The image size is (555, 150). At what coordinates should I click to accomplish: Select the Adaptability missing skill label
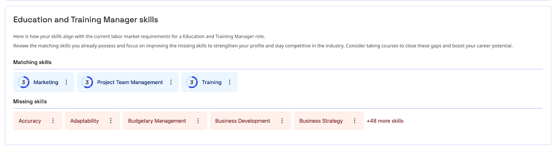tap(85, 121)
